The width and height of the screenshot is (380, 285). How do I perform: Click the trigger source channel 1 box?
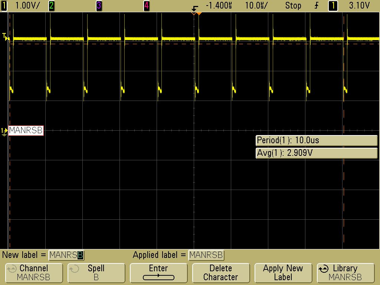tap(333, 6)
